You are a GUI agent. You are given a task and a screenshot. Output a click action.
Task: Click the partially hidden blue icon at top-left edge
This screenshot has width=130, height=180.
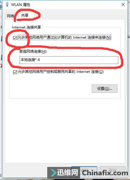pyautogui.click(x=1, y=7)
